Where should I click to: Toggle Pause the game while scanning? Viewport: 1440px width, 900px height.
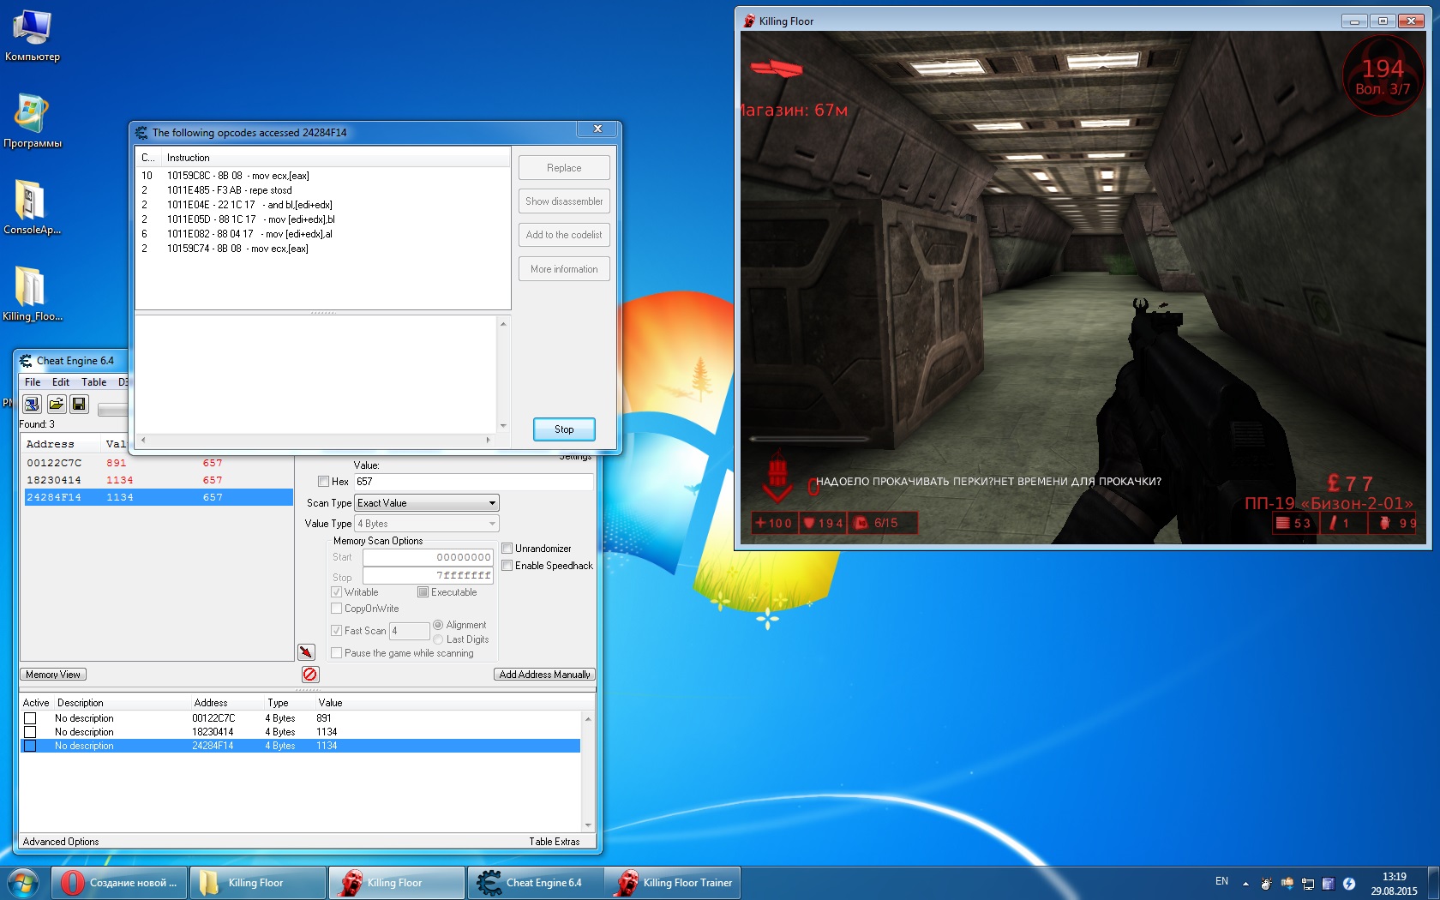(x=337, y=653)
